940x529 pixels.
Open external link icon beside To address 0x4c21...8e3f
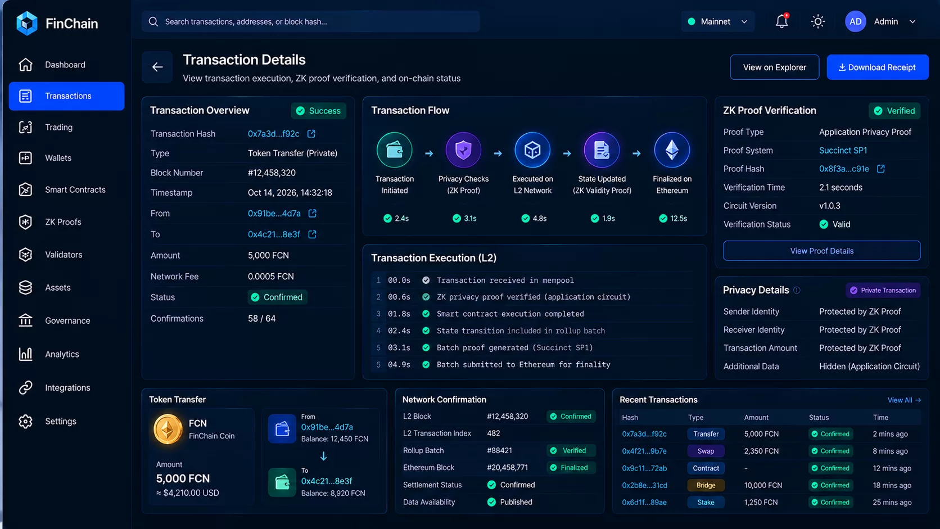tap(313, 234)
